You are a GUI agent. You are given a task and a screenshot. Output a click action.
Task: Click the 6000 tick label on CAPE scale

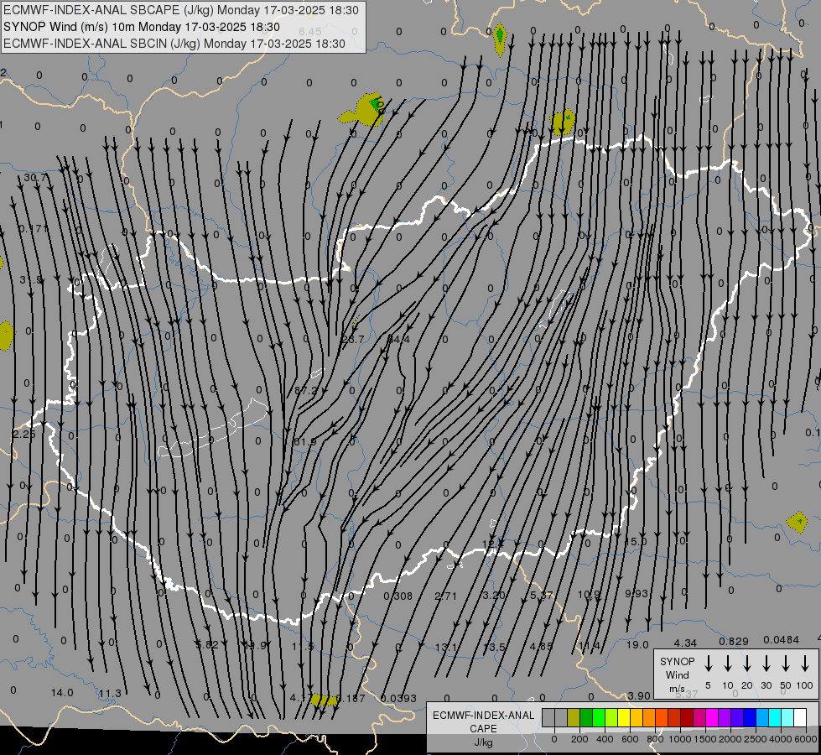point(805,739)
